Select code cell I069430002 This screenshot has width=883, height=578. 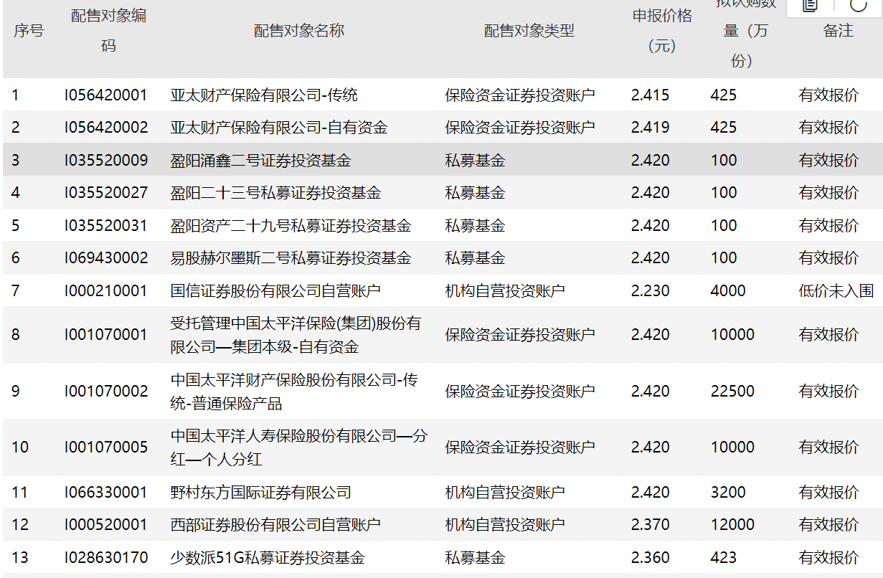coord(106,257)
